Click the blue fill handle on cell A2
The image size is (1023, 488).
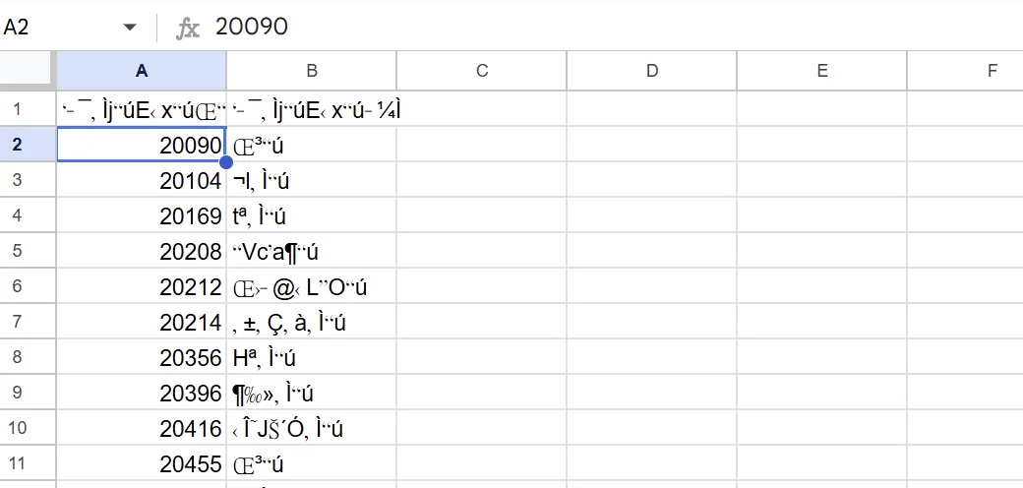click(226, 161)
